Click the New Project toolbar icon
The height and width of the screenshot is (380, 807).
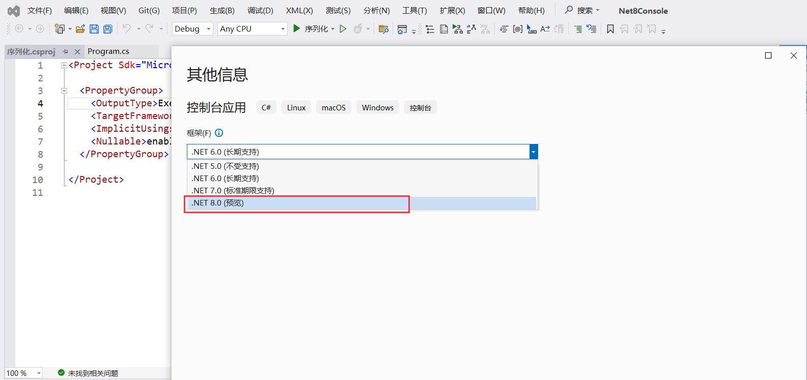(x=60, y=29)
